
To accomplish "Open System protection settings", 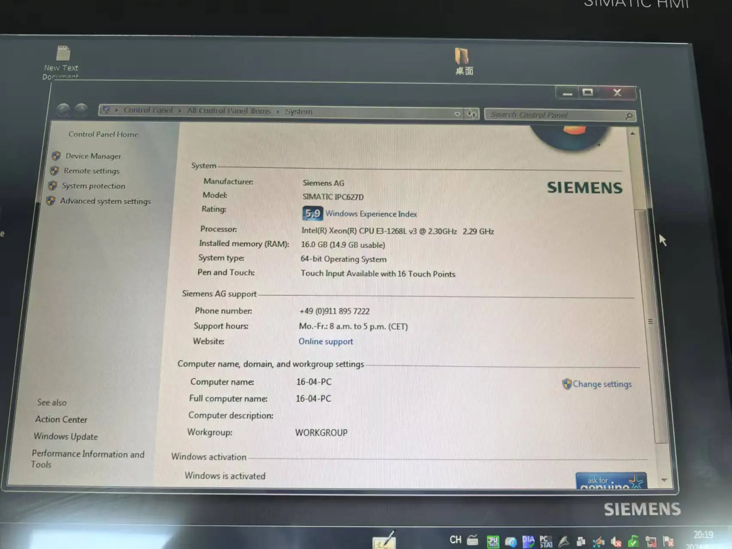I will pos(94,186).
